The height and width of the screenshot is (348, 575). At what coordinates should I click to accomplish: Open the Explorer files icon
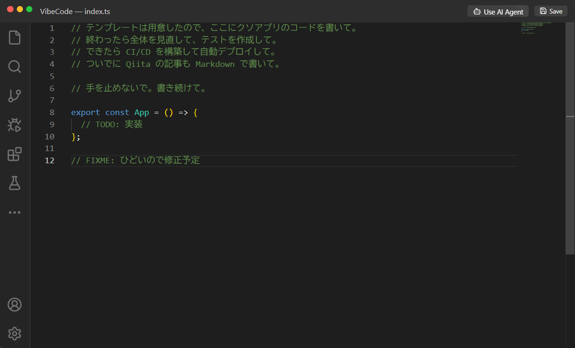15,37
